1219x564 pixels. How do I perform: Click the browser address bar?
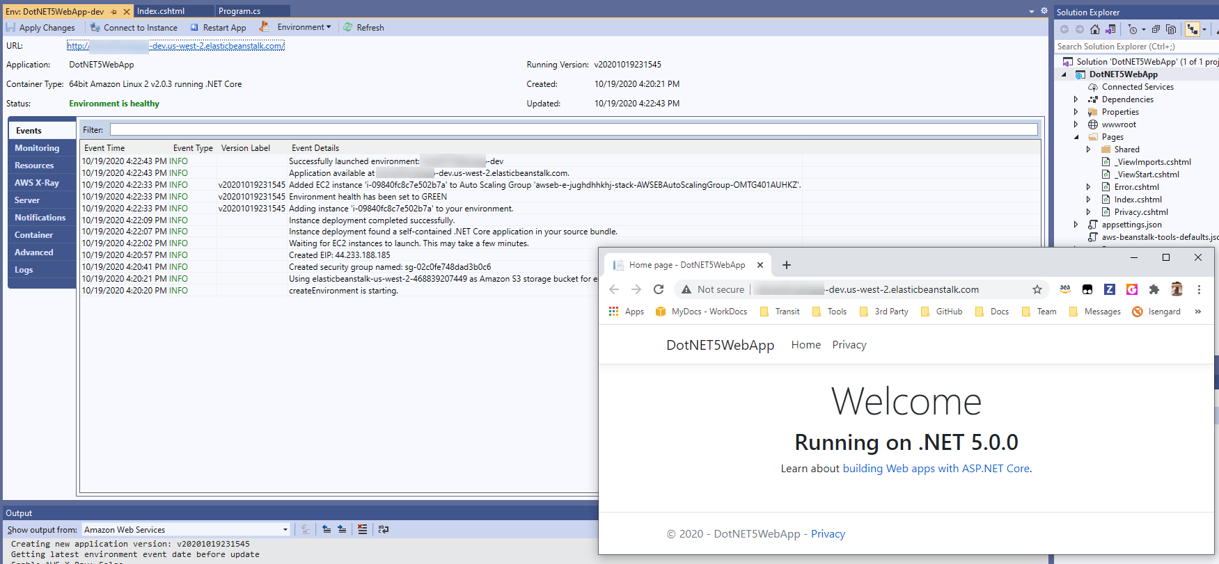[x=862, y=289]
